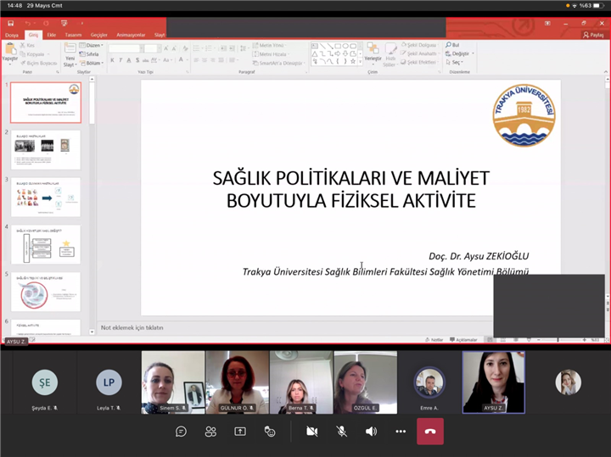Click the line spacing icon
Image resolution: width=611 pixels, height=457 pixels.
[x=244, y=48]
